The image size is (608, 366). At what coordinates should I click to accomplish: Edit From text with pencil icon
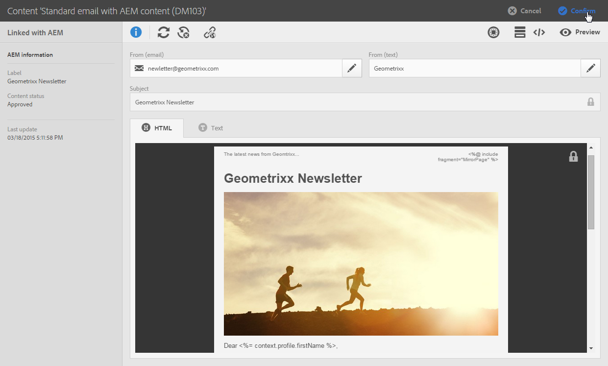pyautogui.click(x=590, y=69)
